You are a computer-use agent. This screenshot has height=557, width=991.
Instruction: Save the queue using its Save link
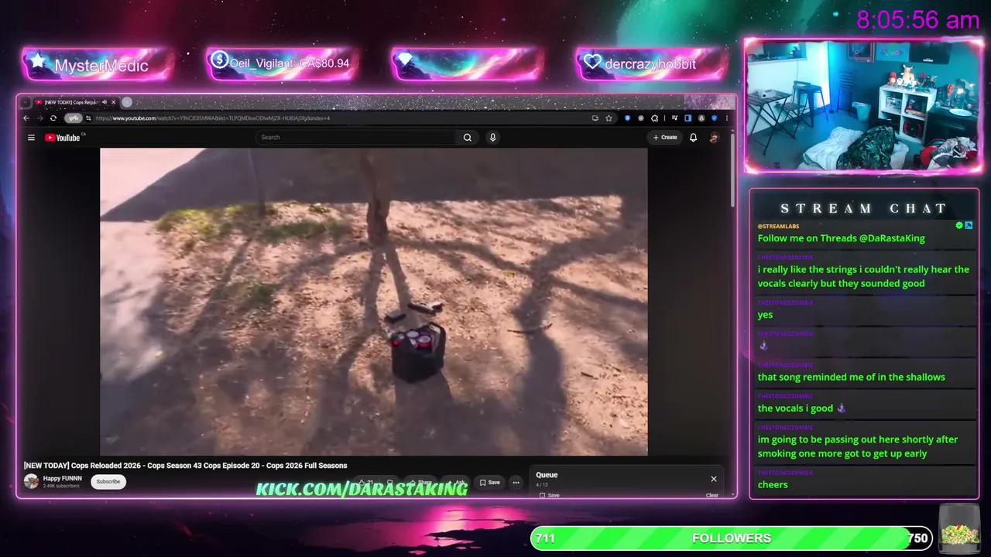pyautogui.click(x=550, y=495)
